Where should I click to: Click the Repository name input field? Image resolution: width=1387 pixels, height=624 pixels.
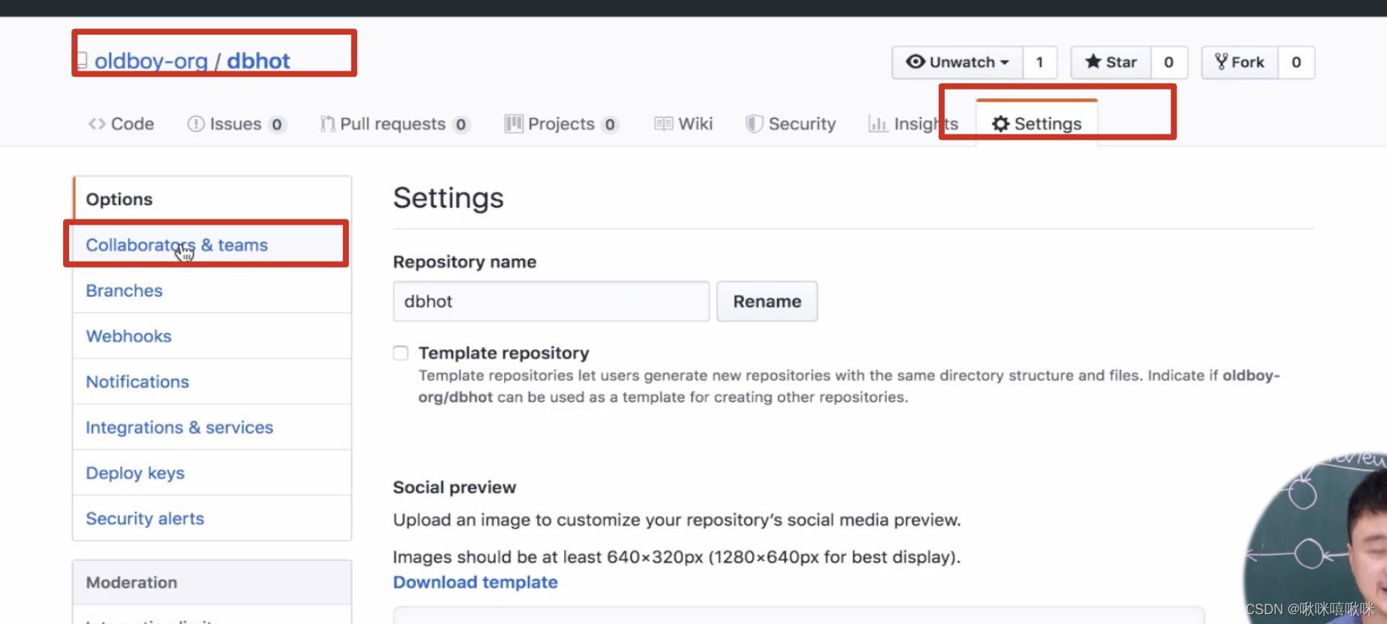551,301
